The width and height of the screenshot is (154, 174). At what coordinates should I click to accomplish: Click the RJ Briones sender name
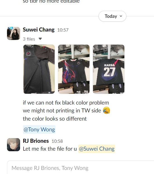36,141
